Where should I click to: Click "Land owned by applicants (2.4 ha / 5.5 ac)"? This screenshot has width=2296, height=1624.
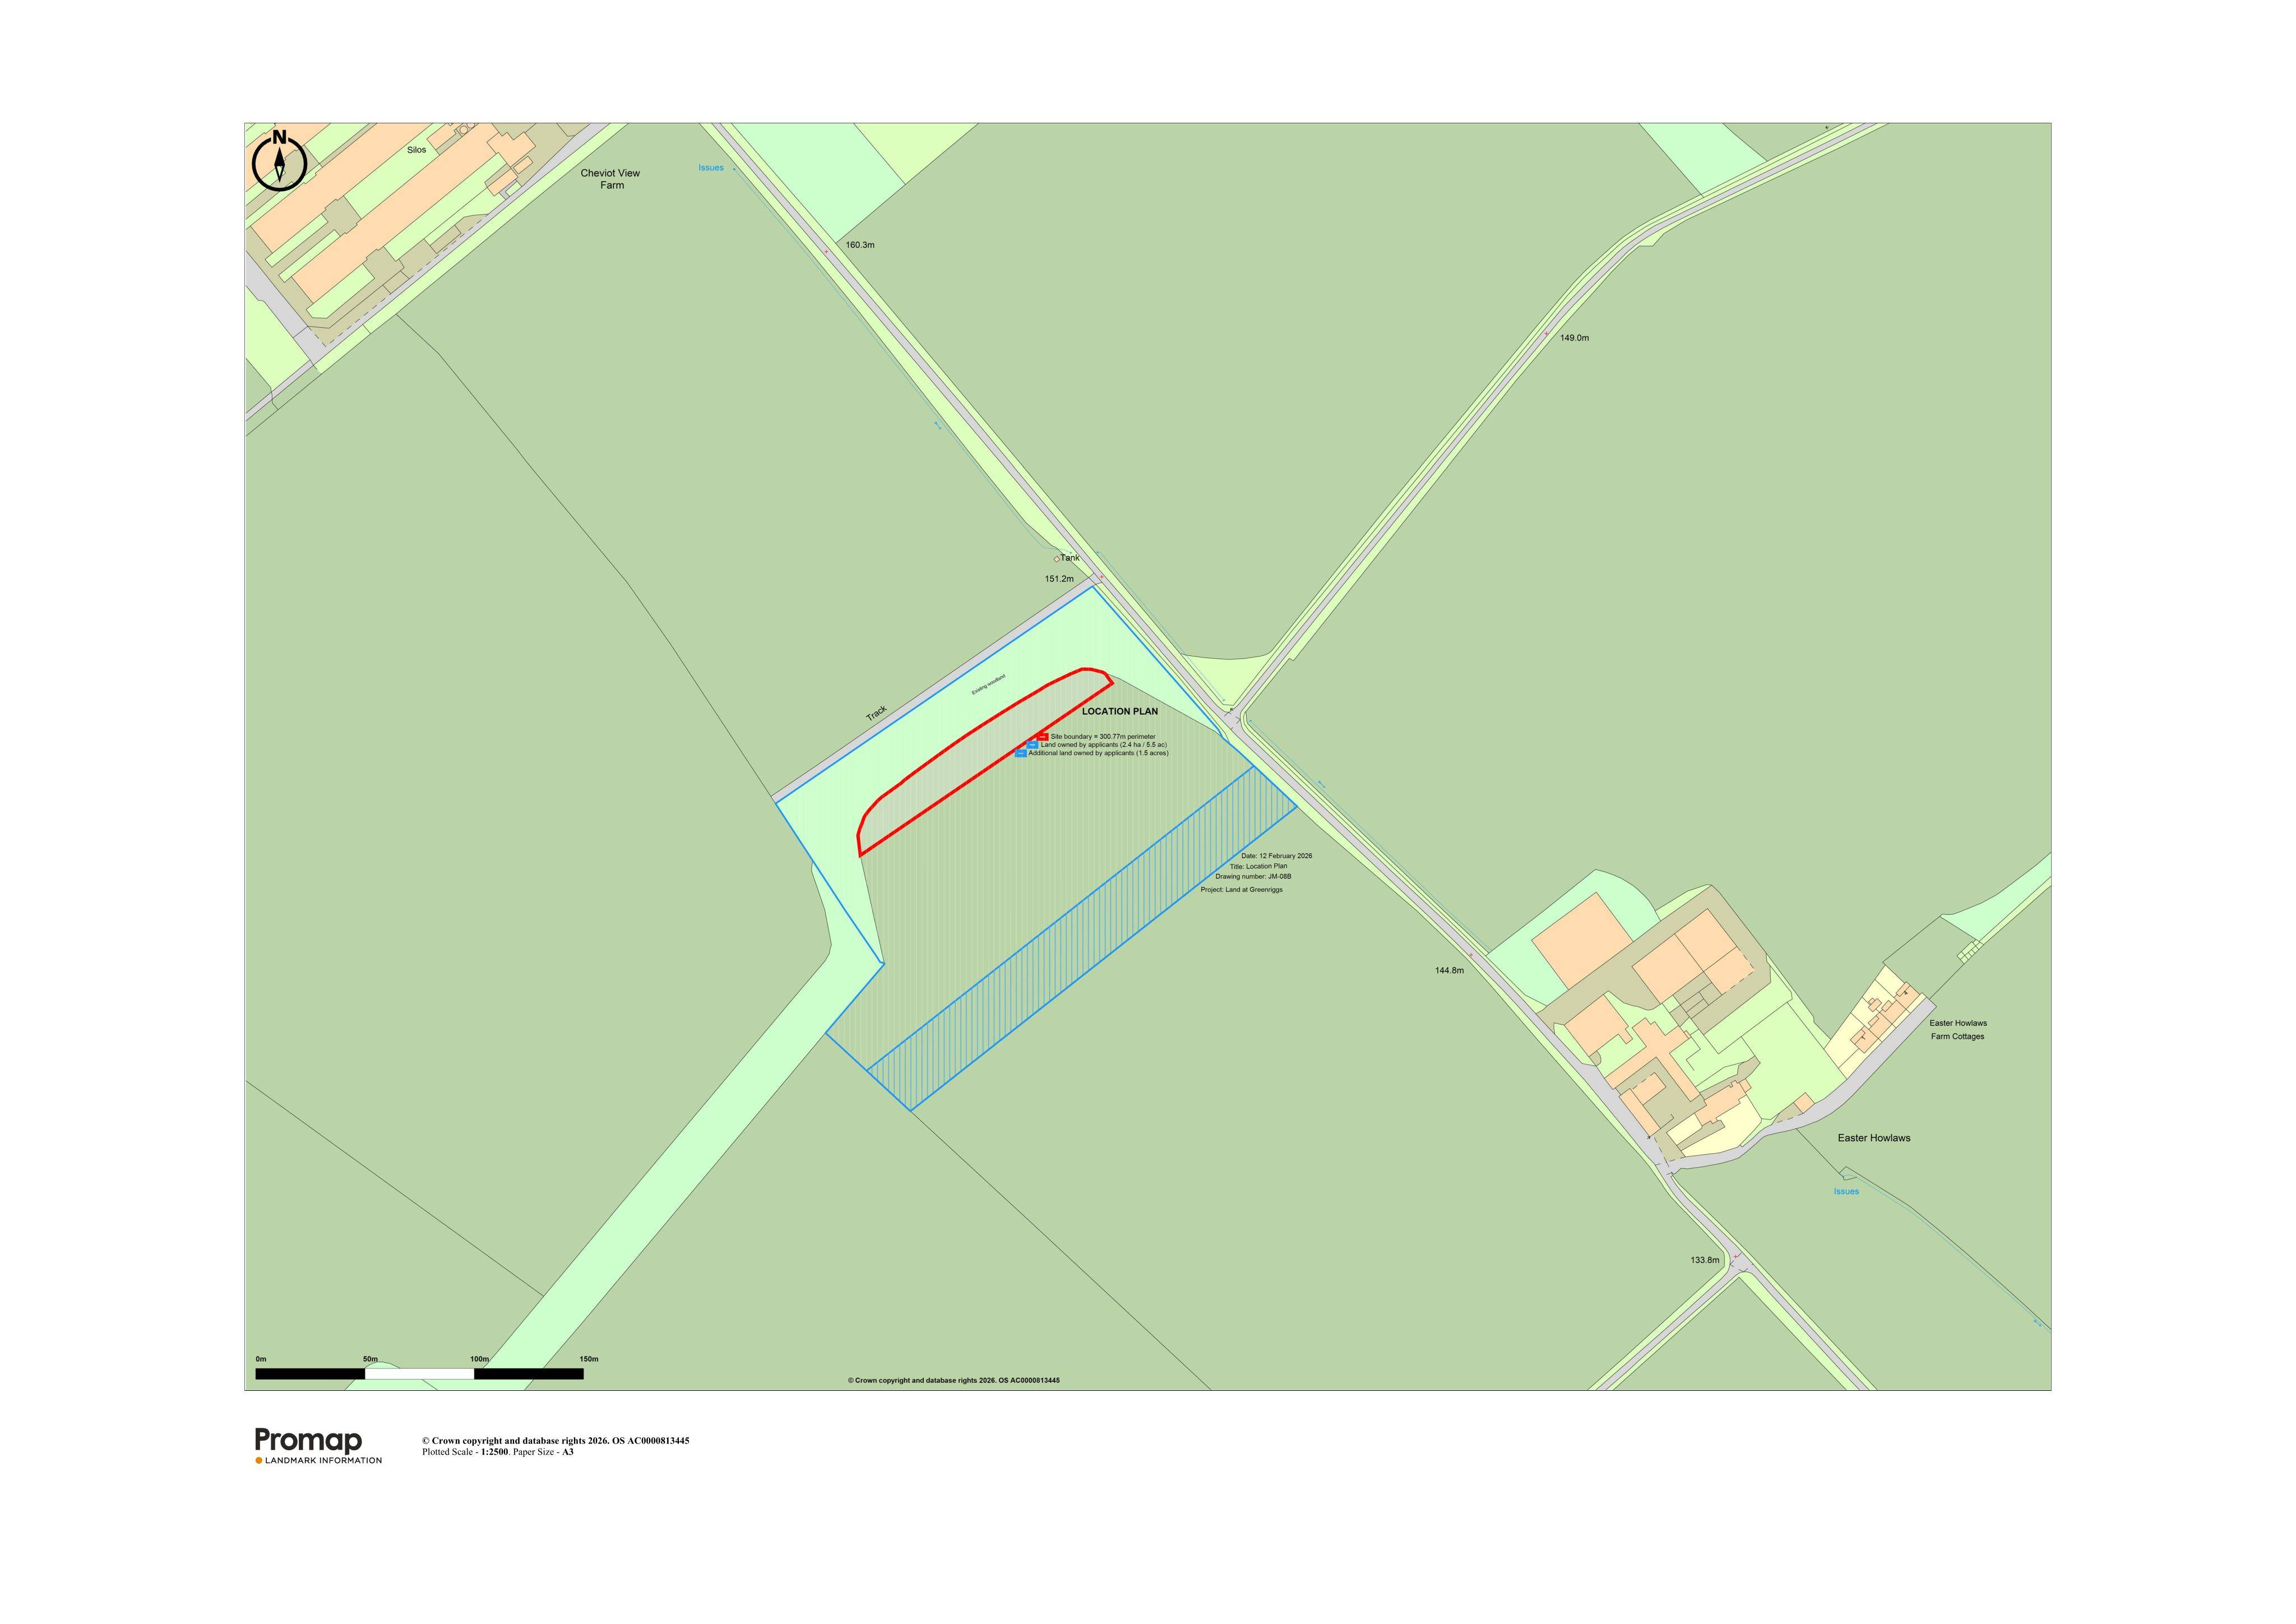point(1104,745)
